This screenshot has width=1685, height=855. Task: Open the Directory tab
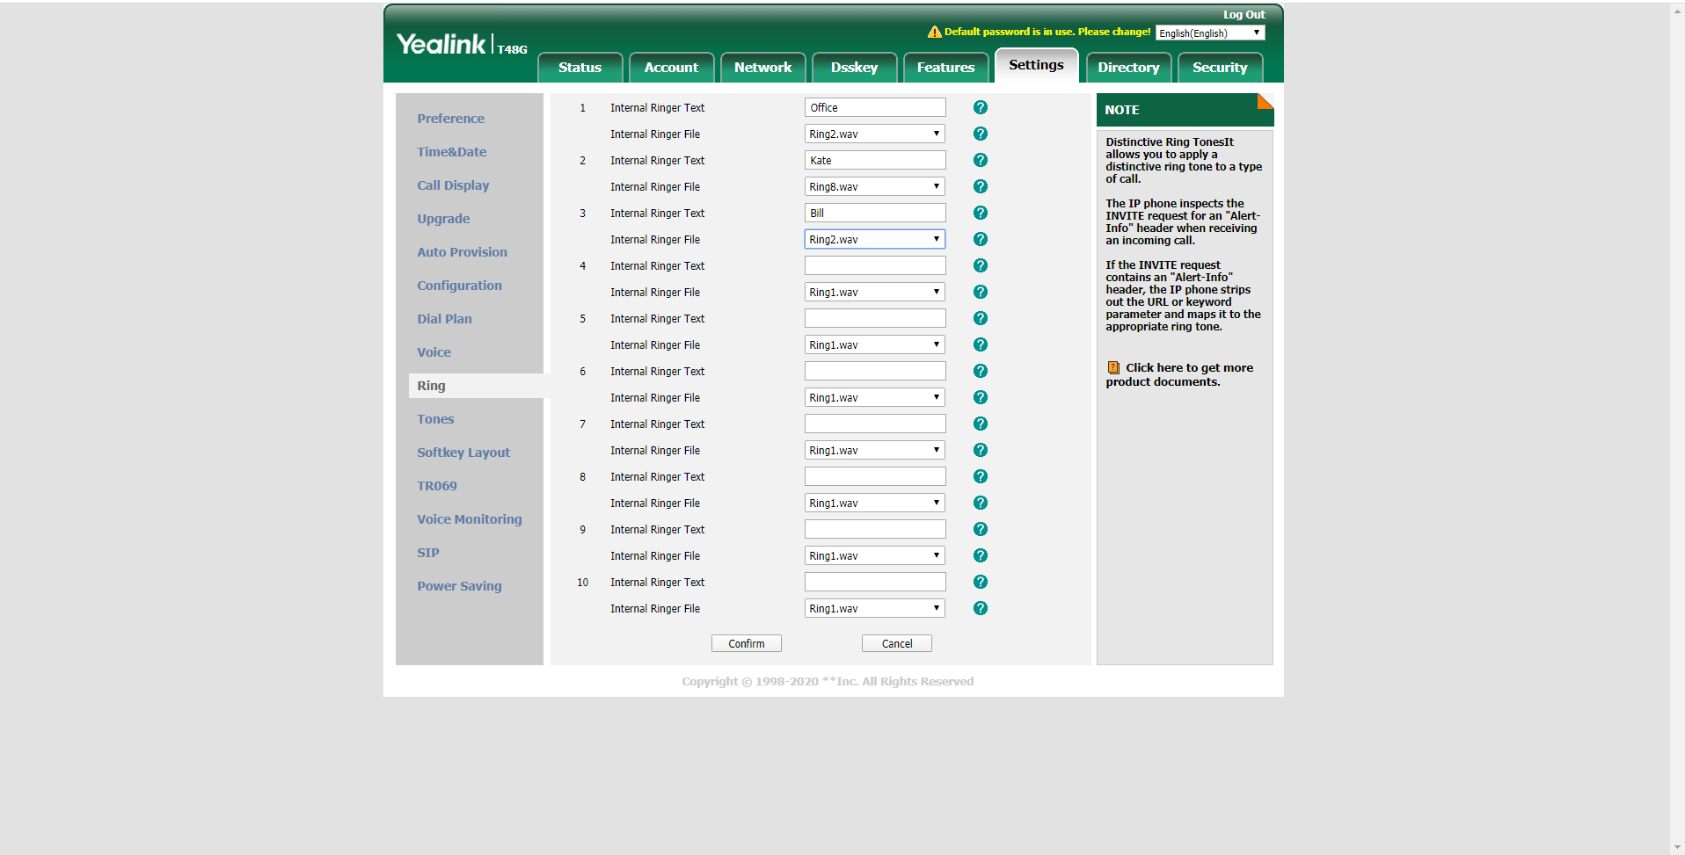pyautogui.click(x=1128, y=68)
